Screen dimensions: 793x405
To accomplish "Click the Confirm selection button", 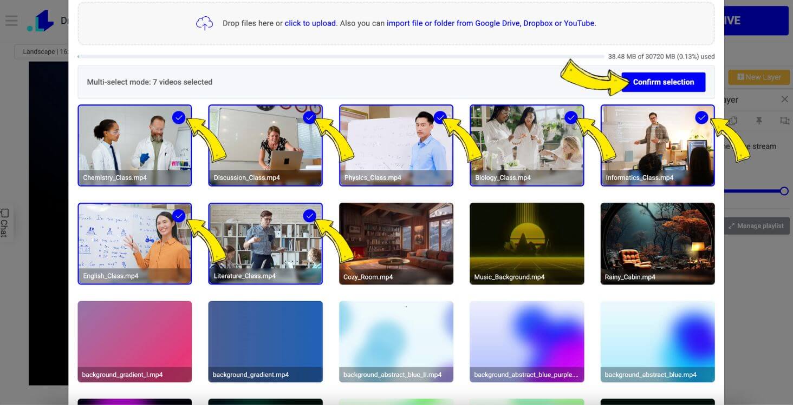I will click(664, 82).
